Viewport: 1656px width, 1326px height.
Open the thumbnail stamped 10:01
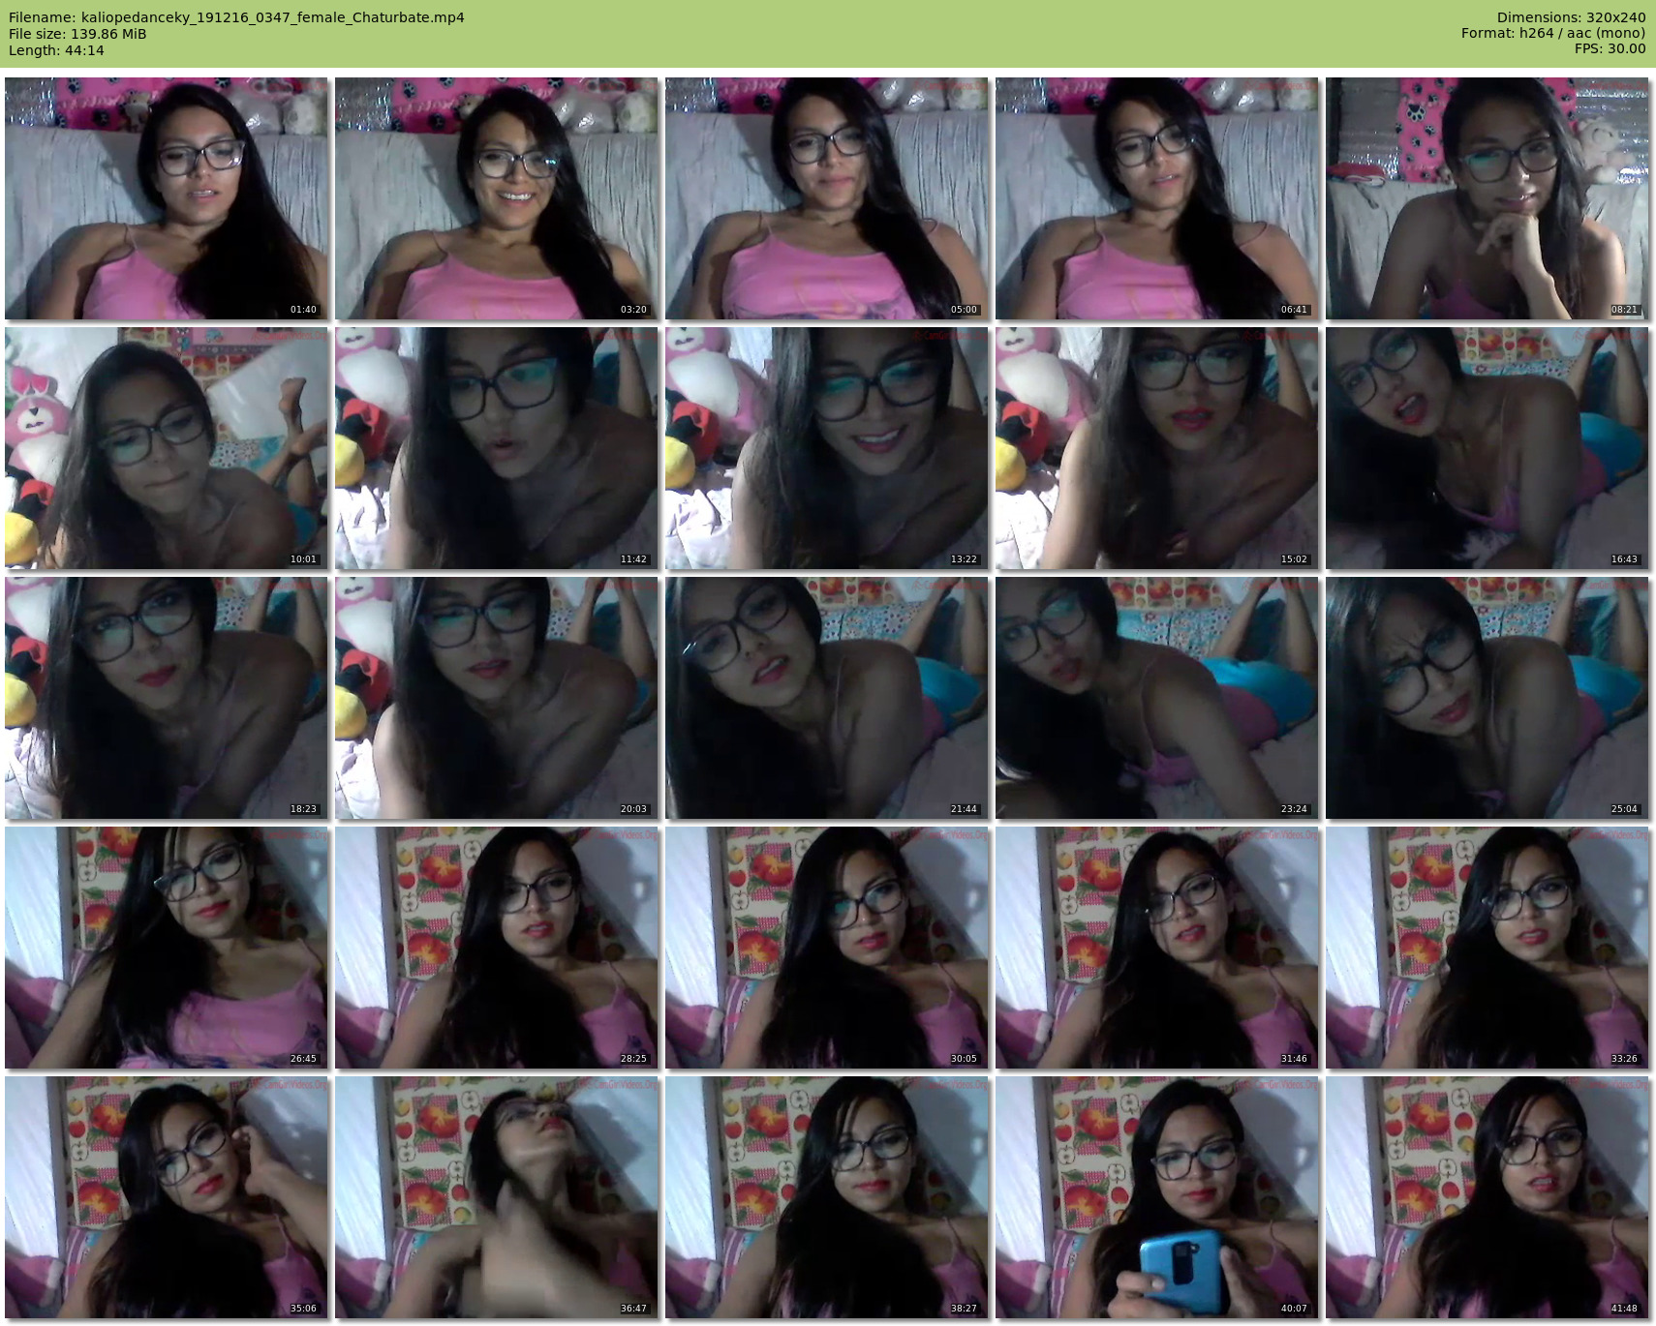[x=167, y=448]
